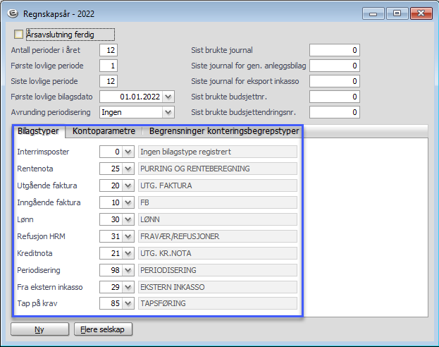
Task: Open the Tap på krav dropdown
Action: (x=128, y=303)
